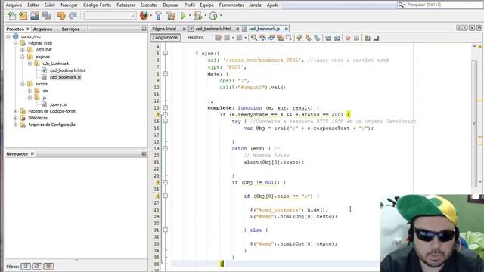484x272 pixels.
Task: Click the Undo arrow icon
Action: 61,16
